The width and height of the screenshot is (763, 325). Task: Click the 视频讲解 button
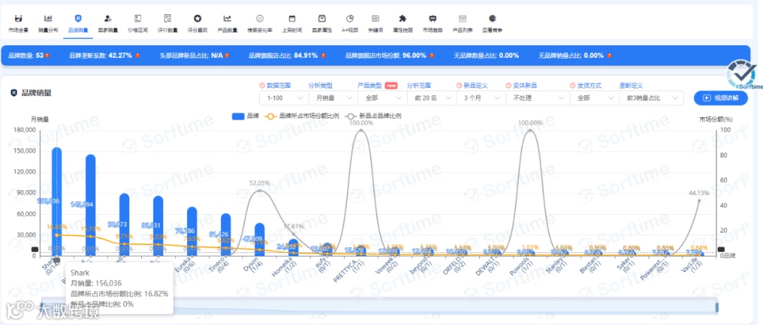[x=721, y=97]
